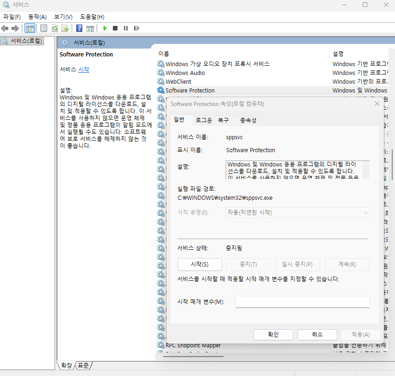Viewport: 395px width, 376px height.
Task: Click the sppsvc.exe executable path text
Action: (225, 198)
